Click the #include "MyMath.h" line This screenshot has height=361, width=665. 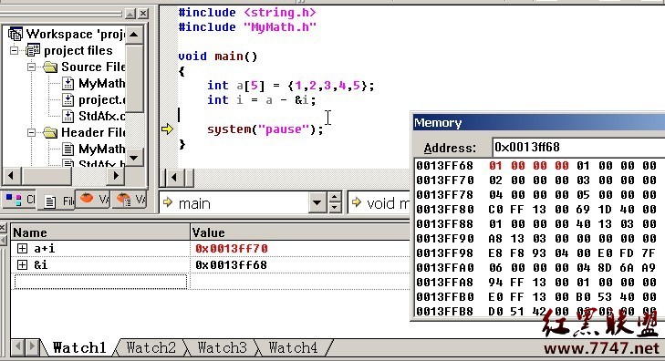point(247,27)
